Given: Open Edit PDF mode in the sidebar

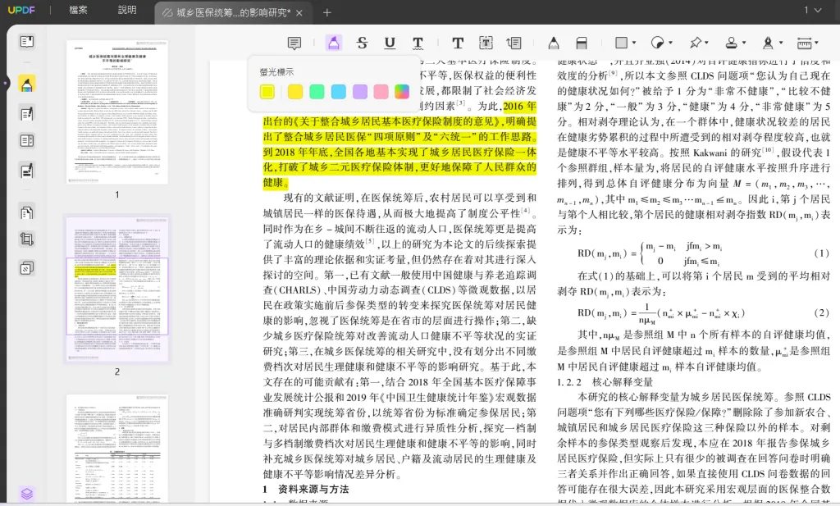Looking at the screenshot, I should pos(27,113).
